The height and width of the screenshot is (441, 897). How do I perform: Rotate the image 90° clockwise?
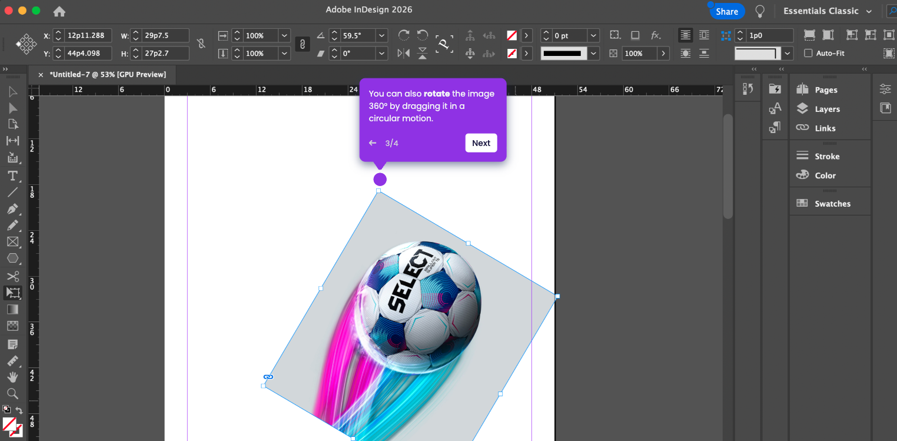tap(404, 35)
